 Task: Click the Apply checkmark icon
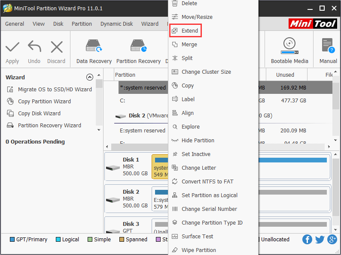coord(12,47)
